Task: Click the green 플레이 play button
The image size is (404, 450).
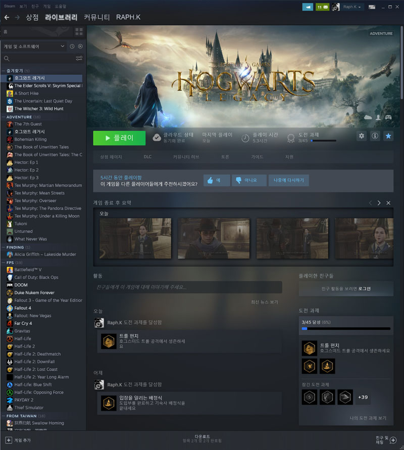Action: pos(119,138)
